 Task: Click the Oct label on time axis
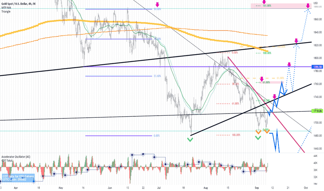tap(306, 188)
